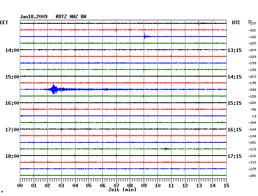The image size is (258, 196).
Task: Select DC offset value -195
Action: coord(252,83)
